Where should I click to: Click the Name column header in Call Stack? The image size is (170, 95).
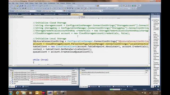click(113, 70)
